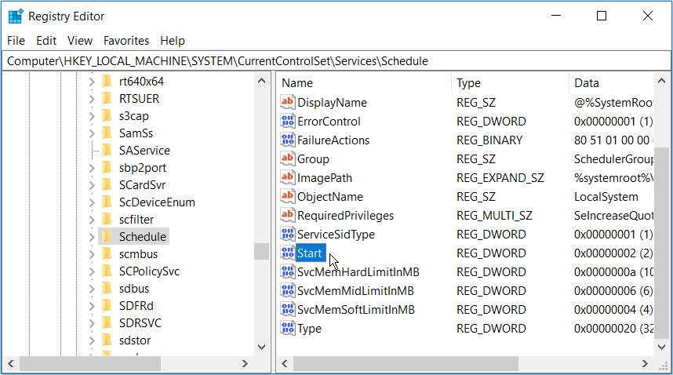Image resolution: width=673 pixels, height=375 pixels.
Task: Click the Registry Editor app icon in title bar
Action: [x=15, y=16]
